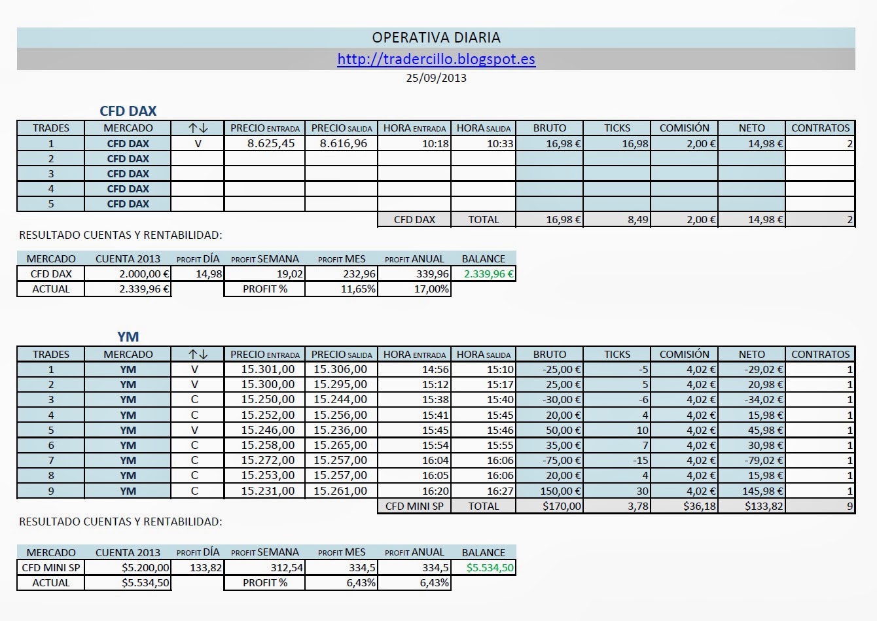Viewport: 877px width, 621px height.
Task: Select the ticks value -15
Action: tap(640, 461)
